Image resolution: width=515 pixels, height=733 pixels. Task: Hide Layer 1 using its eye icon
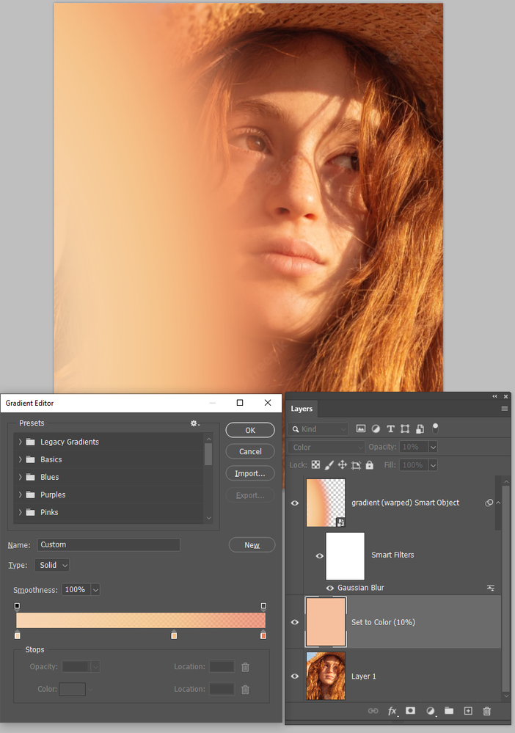point(295,677)
